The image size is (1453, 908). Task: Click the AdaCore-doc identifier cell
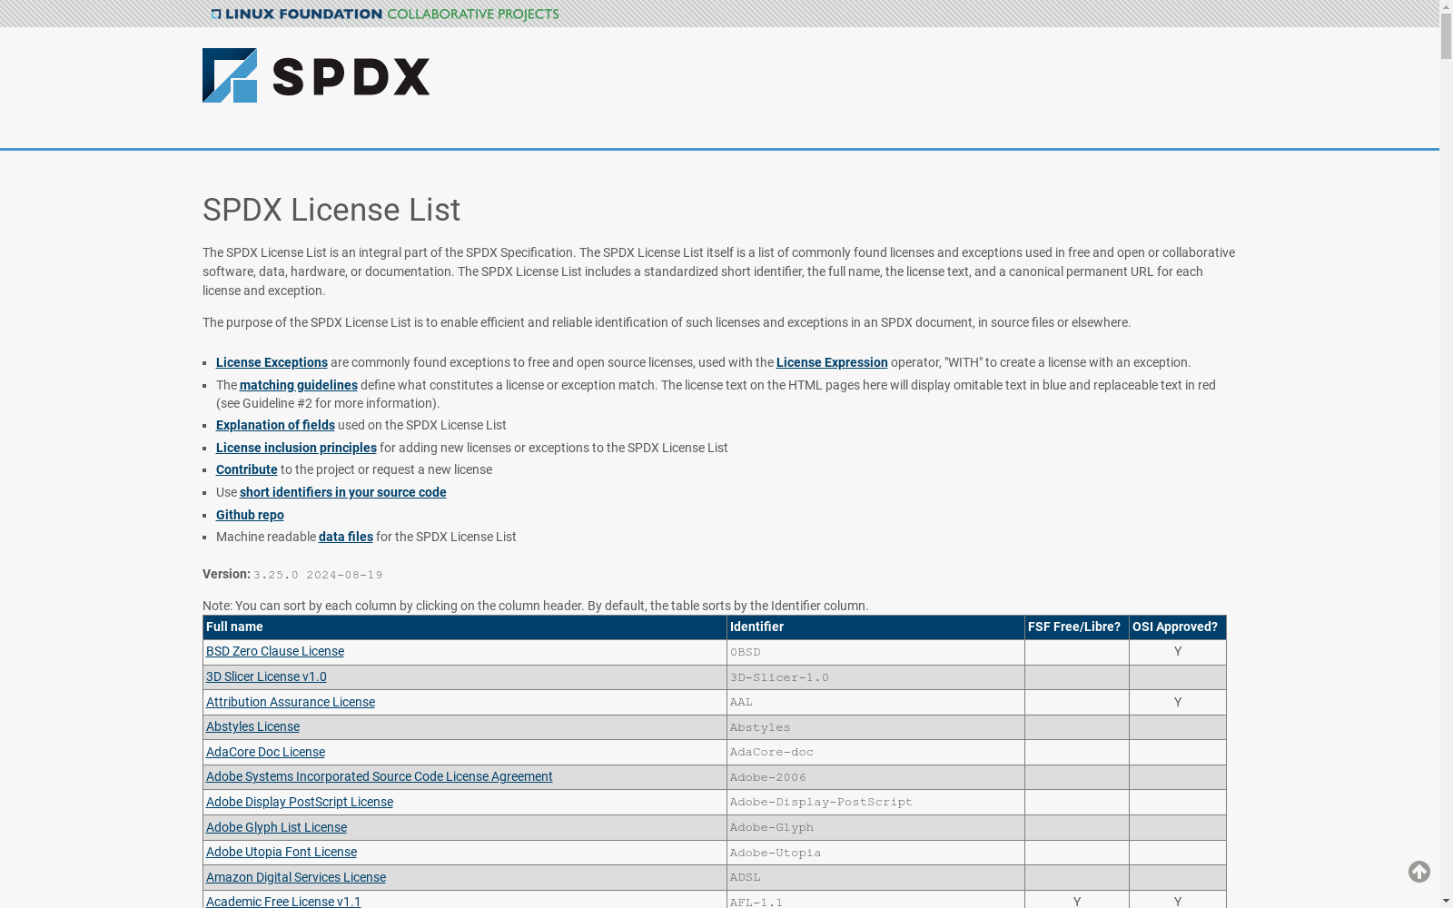[875, 752]
